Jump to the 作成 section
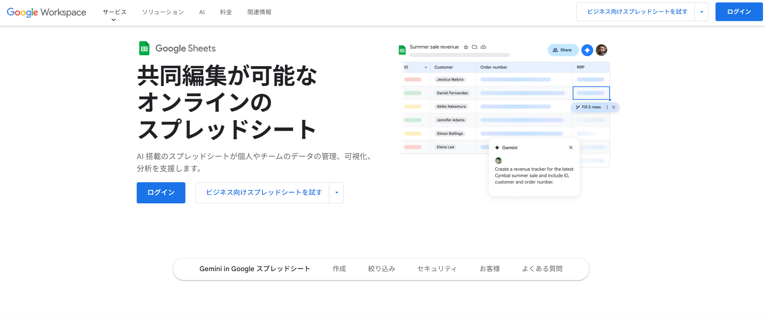The image size is (765, 317). tap(339, 269)
